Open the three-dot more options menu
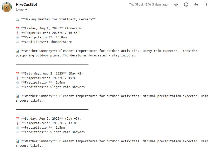This screenshot has width=211, height=148. click(206, 5)
